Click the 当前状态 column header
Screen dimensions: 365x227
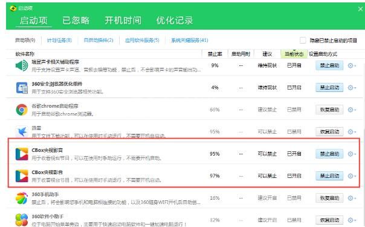tap(294, 54)
